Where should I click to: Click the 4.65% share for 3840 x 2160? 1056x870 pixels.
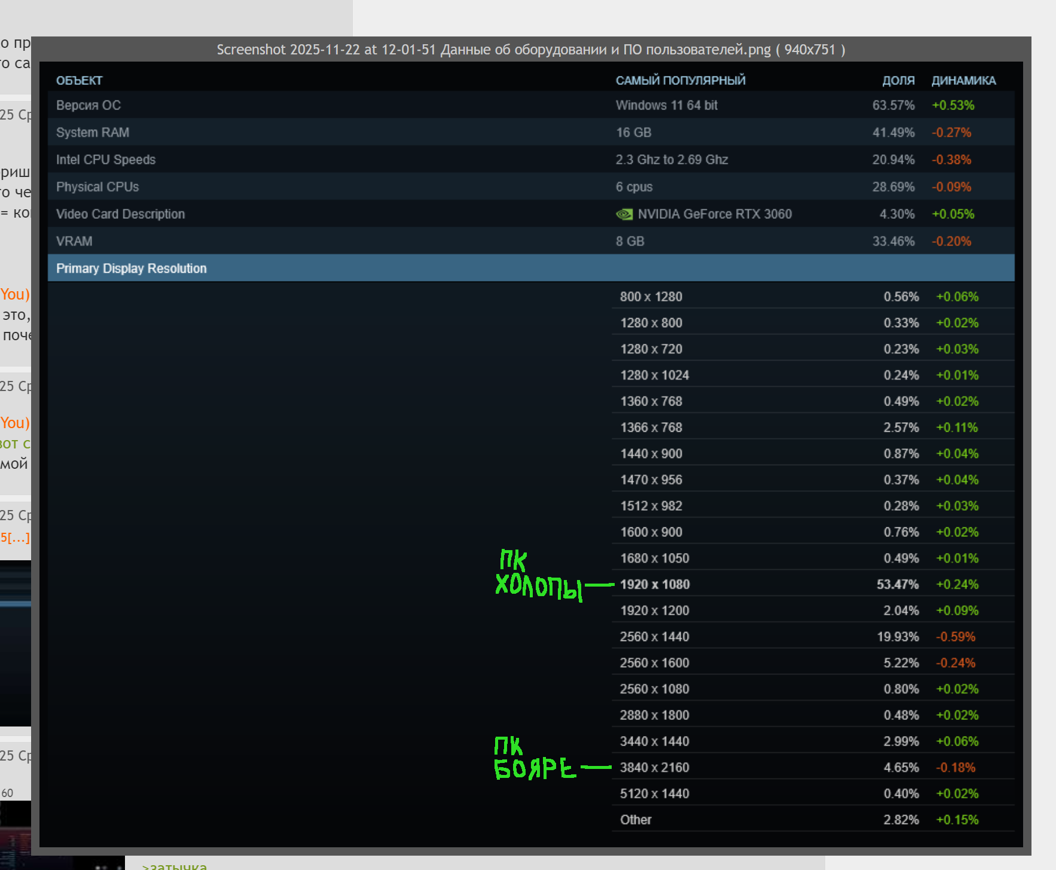[901, 768]
